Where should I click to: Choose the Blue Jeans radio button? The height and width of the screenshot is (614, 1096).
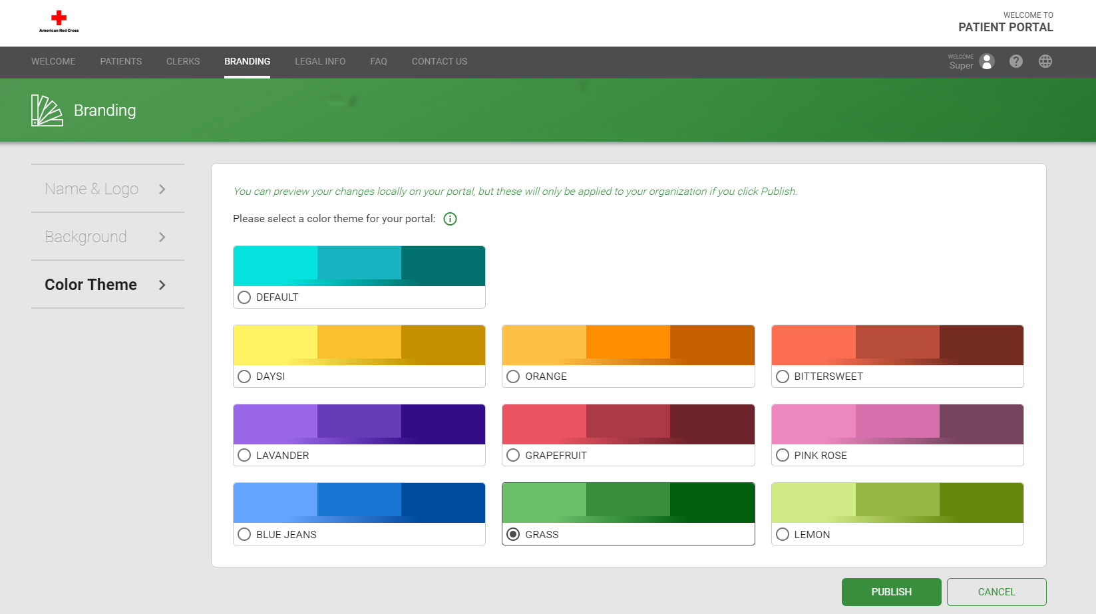[x=244, y=534]
